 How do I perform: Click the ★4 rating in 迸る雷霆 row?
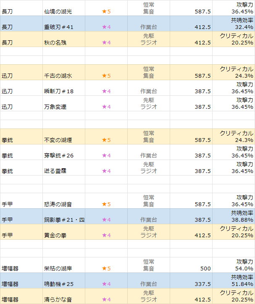click(x=106, y=171)
